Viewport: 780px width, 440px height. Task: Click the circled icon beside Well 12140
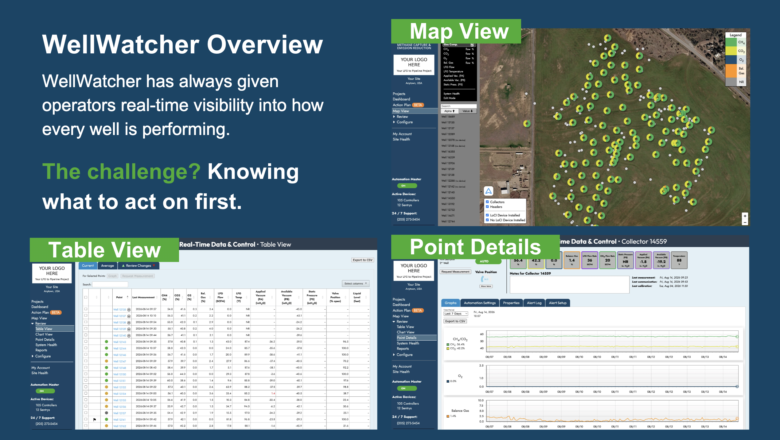(129, 336)
